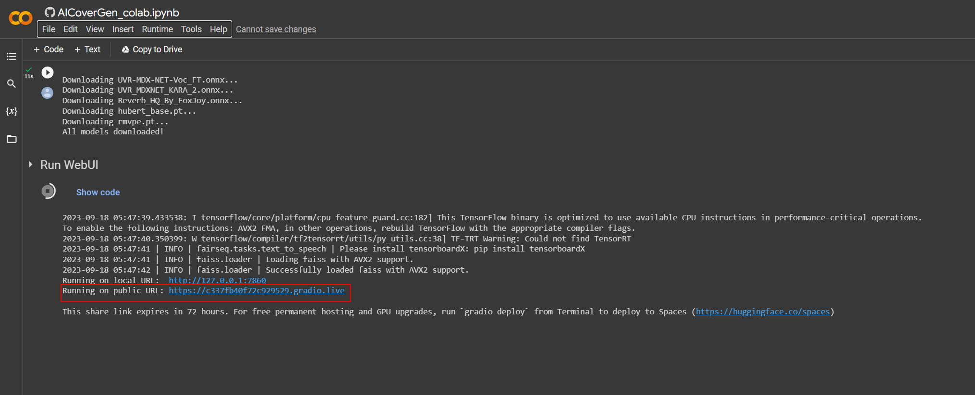Collapse the Run WebUI section arrow
Viewport: 975px width, 395px height.
[x=30, y=165]
